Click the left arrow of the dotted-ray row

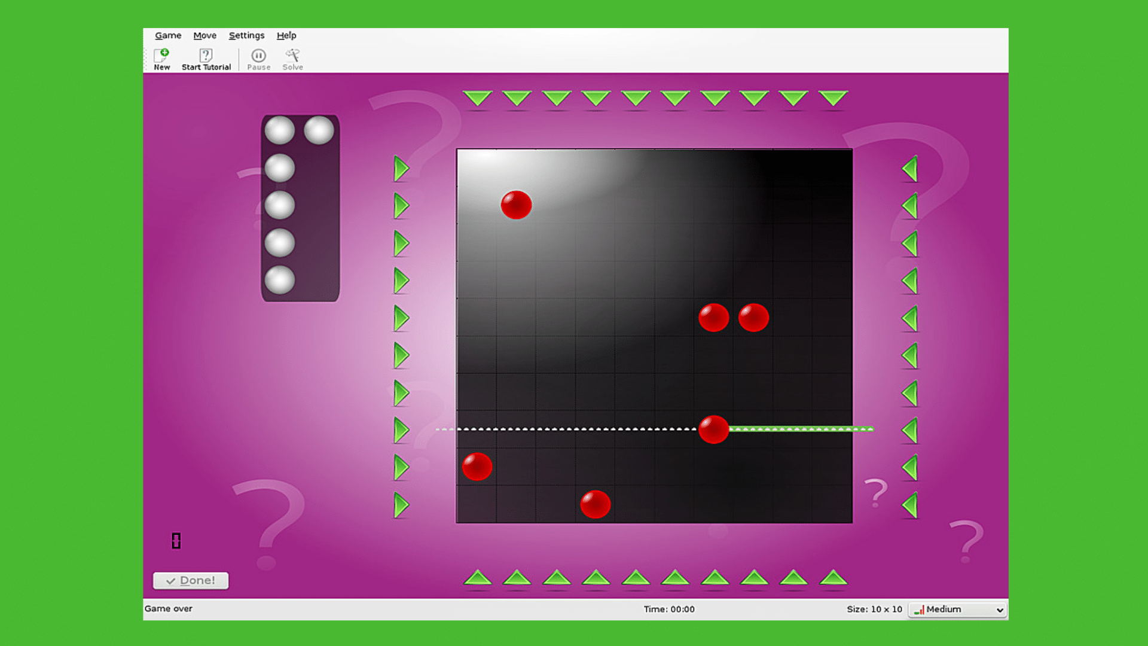click(x=401, y=430)
